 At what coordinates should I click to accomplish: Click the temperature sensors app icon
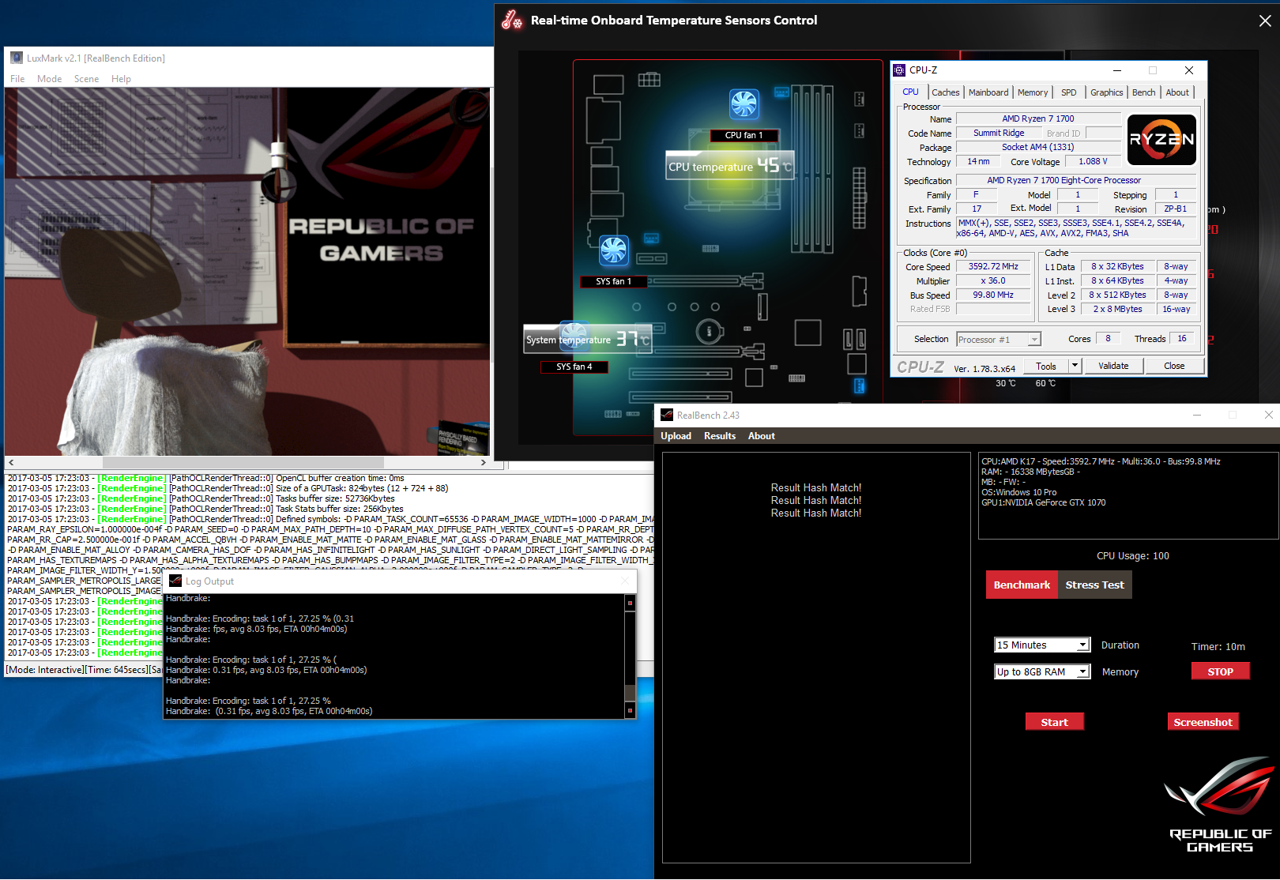point(512,20)
